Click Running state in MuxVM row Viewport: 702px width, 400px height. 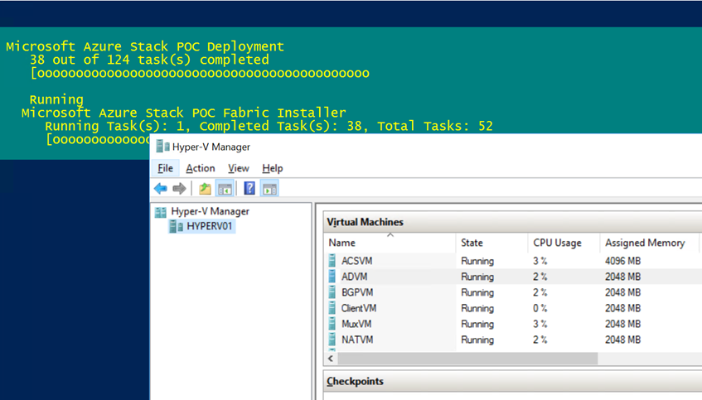(x=477, y=324)
